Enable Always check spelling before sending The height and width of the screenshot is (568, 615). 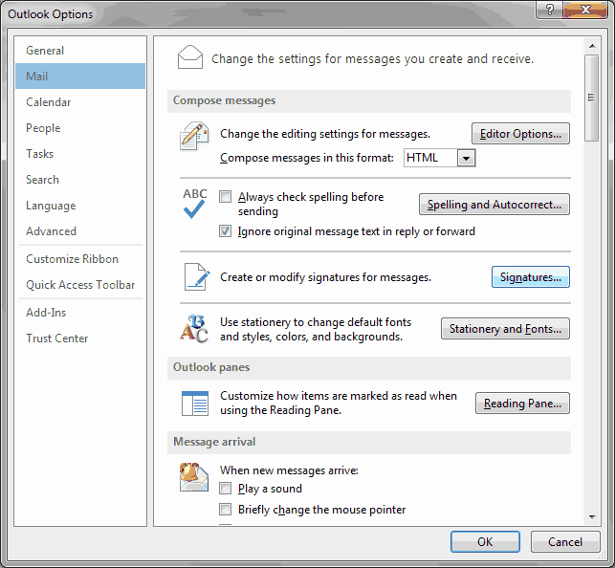(x=225, y=196)
